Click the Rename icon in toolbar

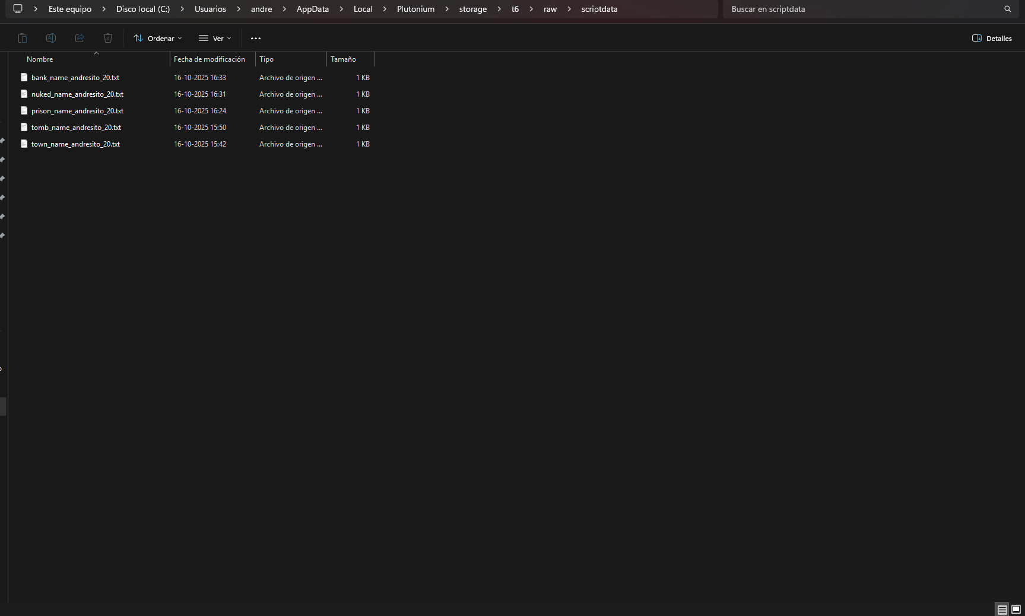51,38
